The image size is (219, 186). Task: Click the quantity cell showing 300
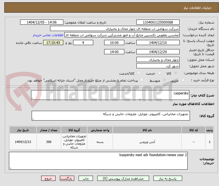tap(49, 142)
